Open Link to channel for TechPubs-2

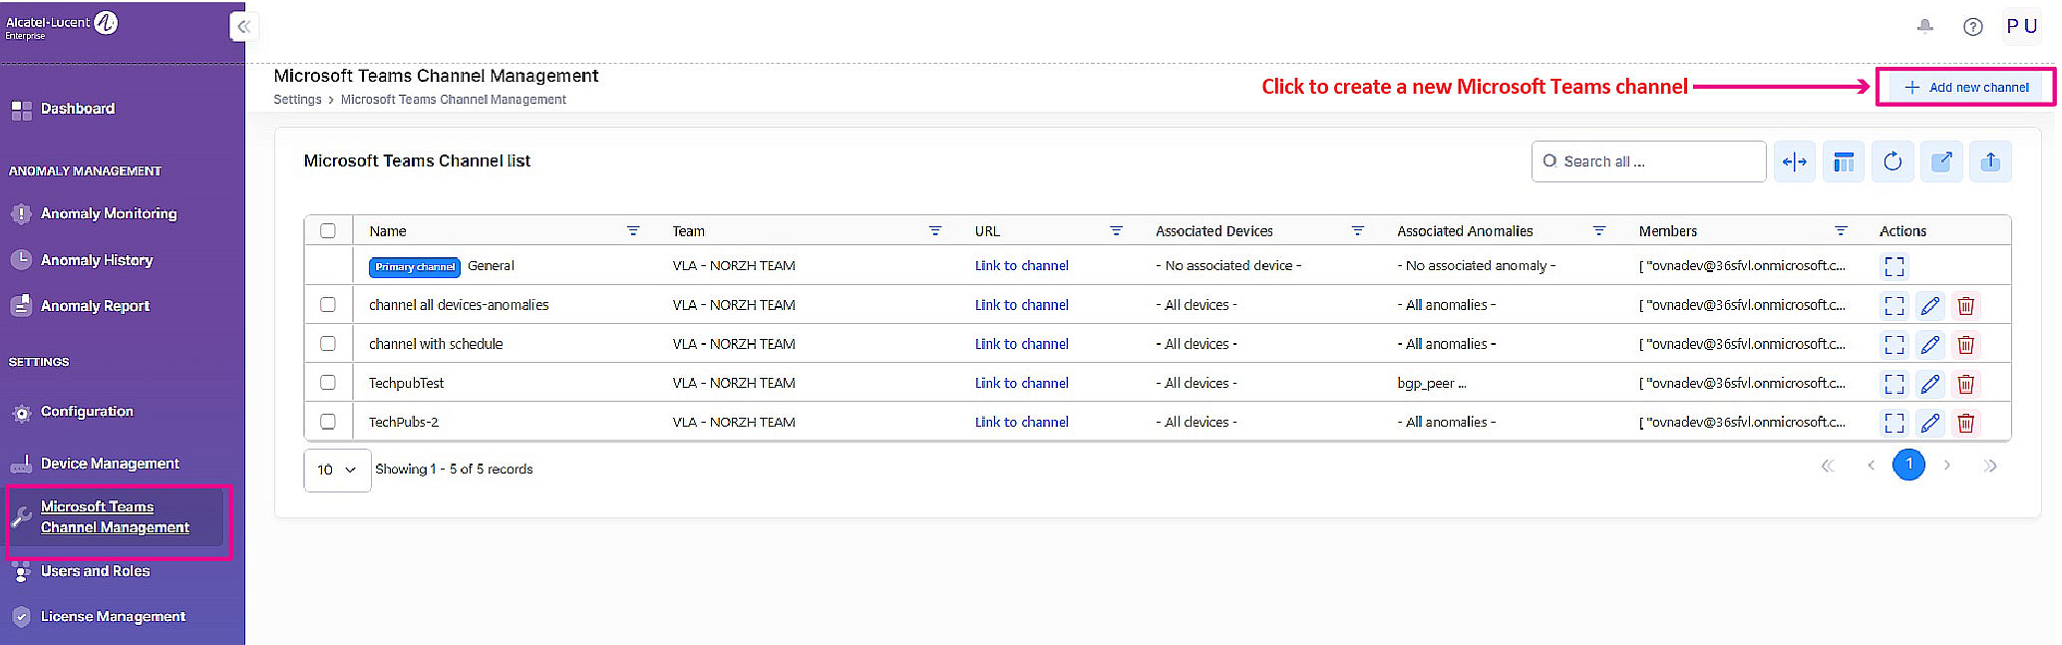coord(1021,423)
